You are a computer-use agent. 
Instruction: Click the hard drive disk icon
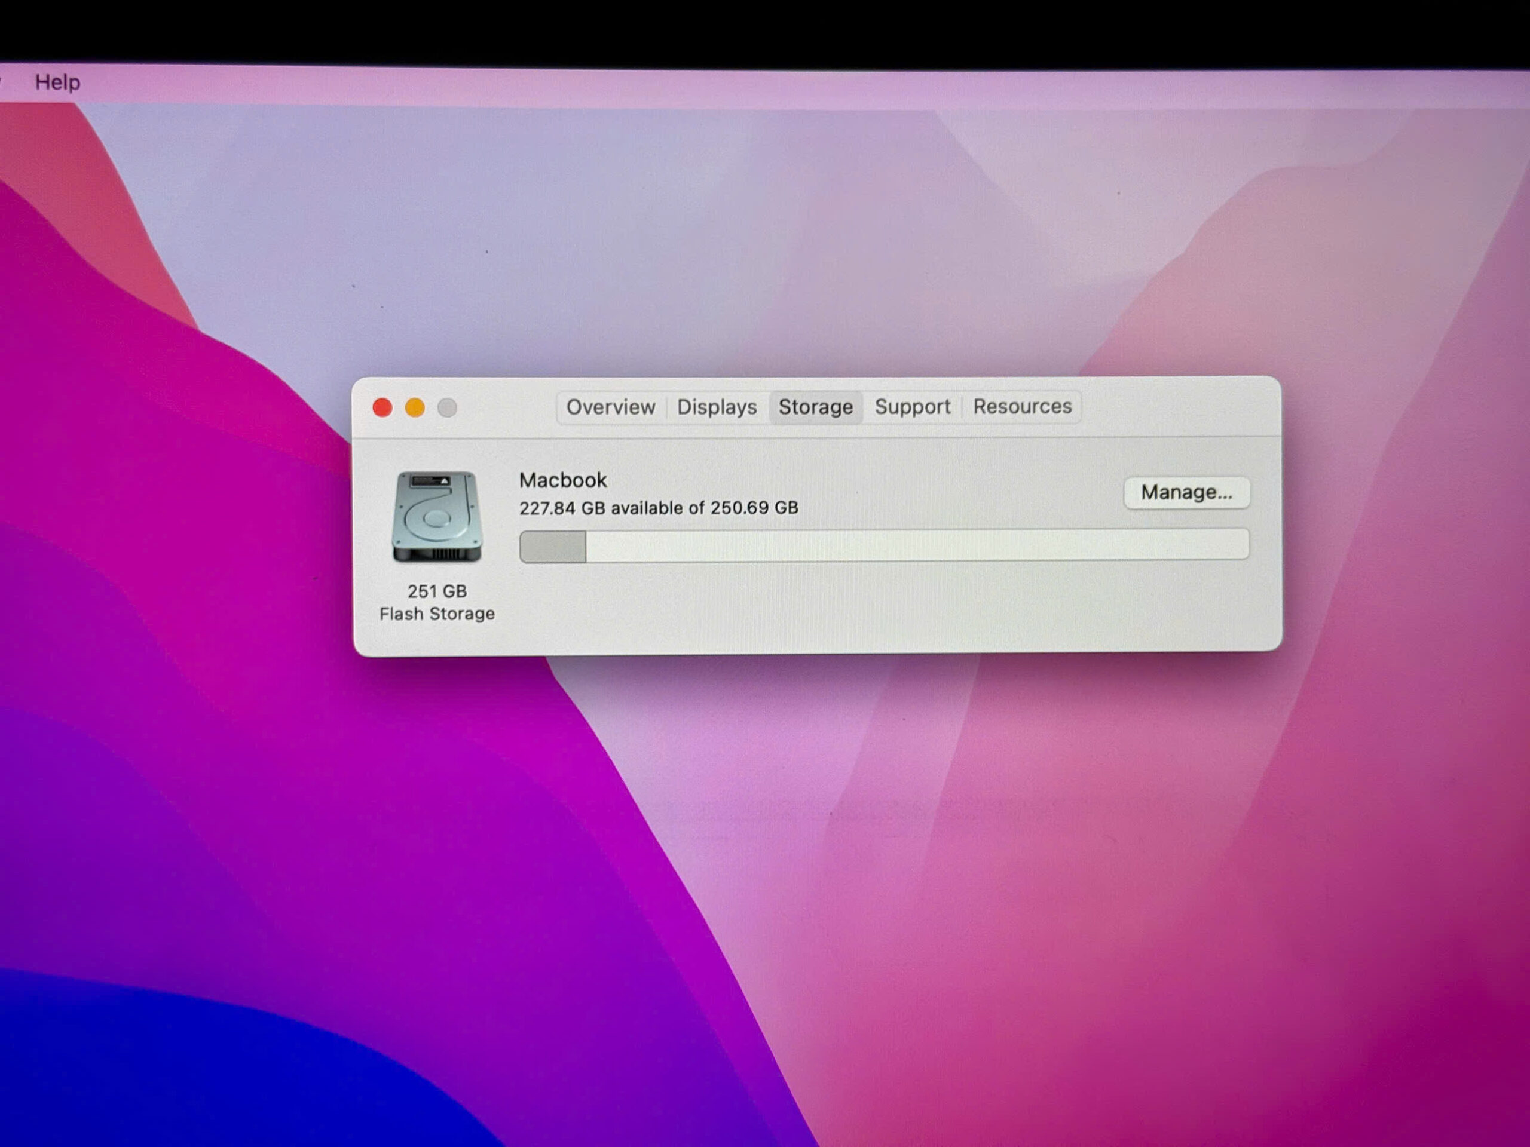tap(436, 517)
